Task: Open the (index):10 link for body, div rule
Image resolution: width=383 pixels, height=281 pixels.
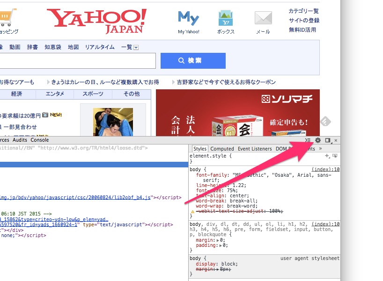Action: click(x=325, y=224)
